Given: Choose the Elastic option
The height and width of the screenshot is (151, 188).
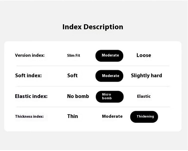Looking at the screenshot, I should [144, 96].
